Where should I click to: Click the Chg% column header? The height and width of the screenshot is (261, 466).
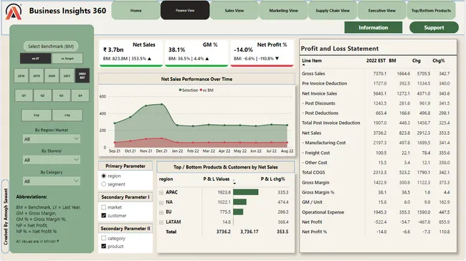click(x=438, y=61)
